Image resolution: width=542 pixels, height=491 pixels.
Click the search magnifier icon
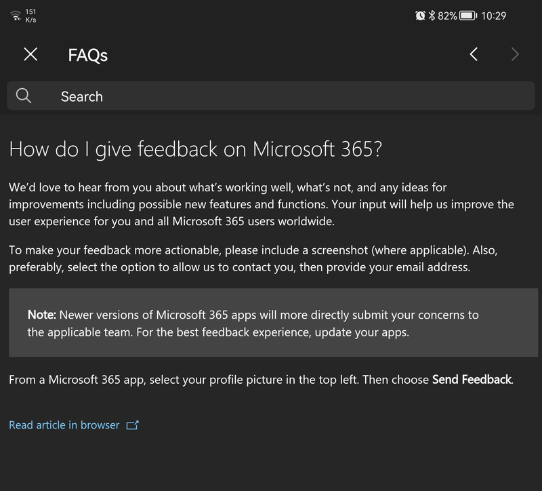24,96
